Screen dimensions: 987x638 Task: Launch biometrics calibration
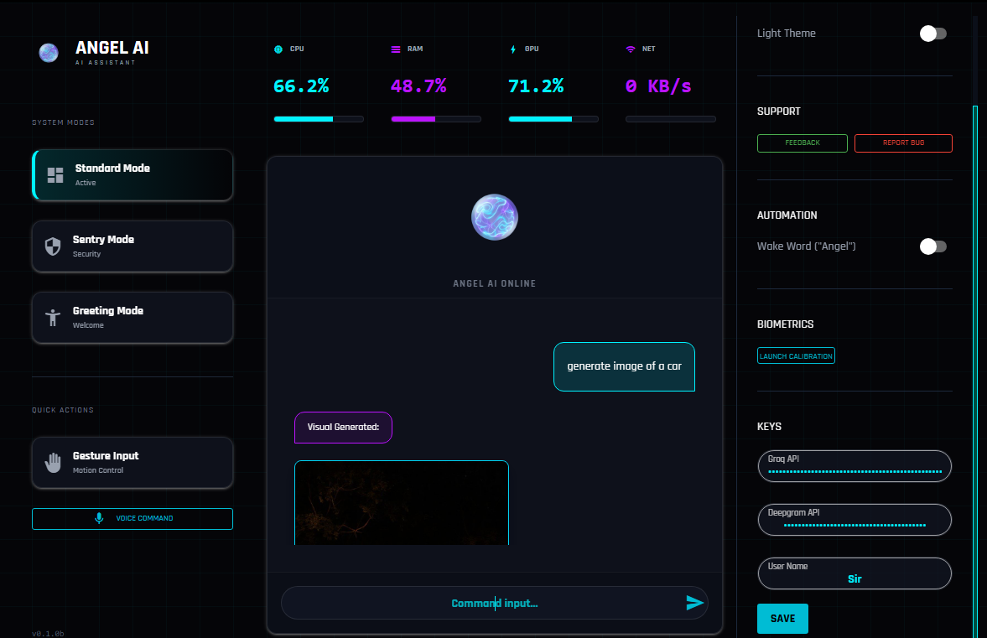tap(796, 355)
